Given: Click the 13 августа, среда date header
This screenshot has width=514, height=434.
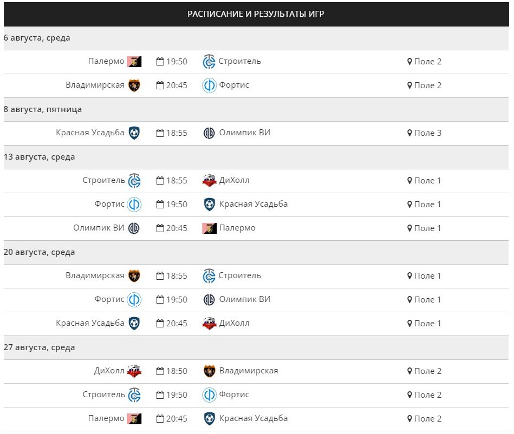Looking at the screenshot, I should click(x=39, y=157).
